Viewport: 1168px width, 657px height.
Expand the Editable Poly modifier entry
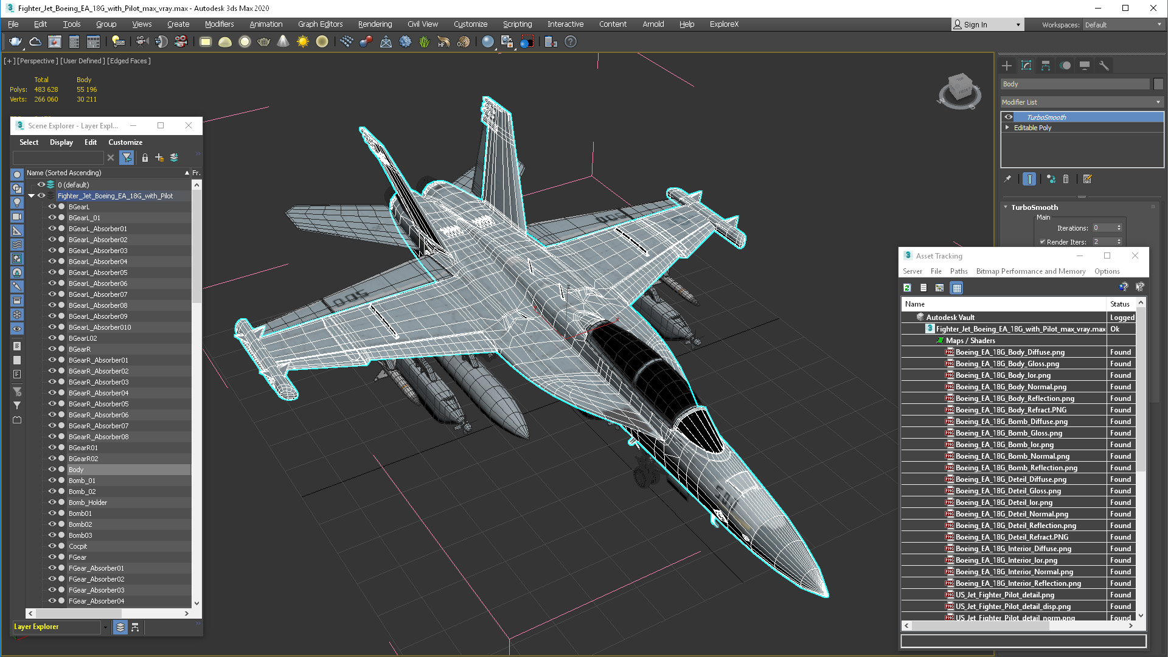(1007, 128)
